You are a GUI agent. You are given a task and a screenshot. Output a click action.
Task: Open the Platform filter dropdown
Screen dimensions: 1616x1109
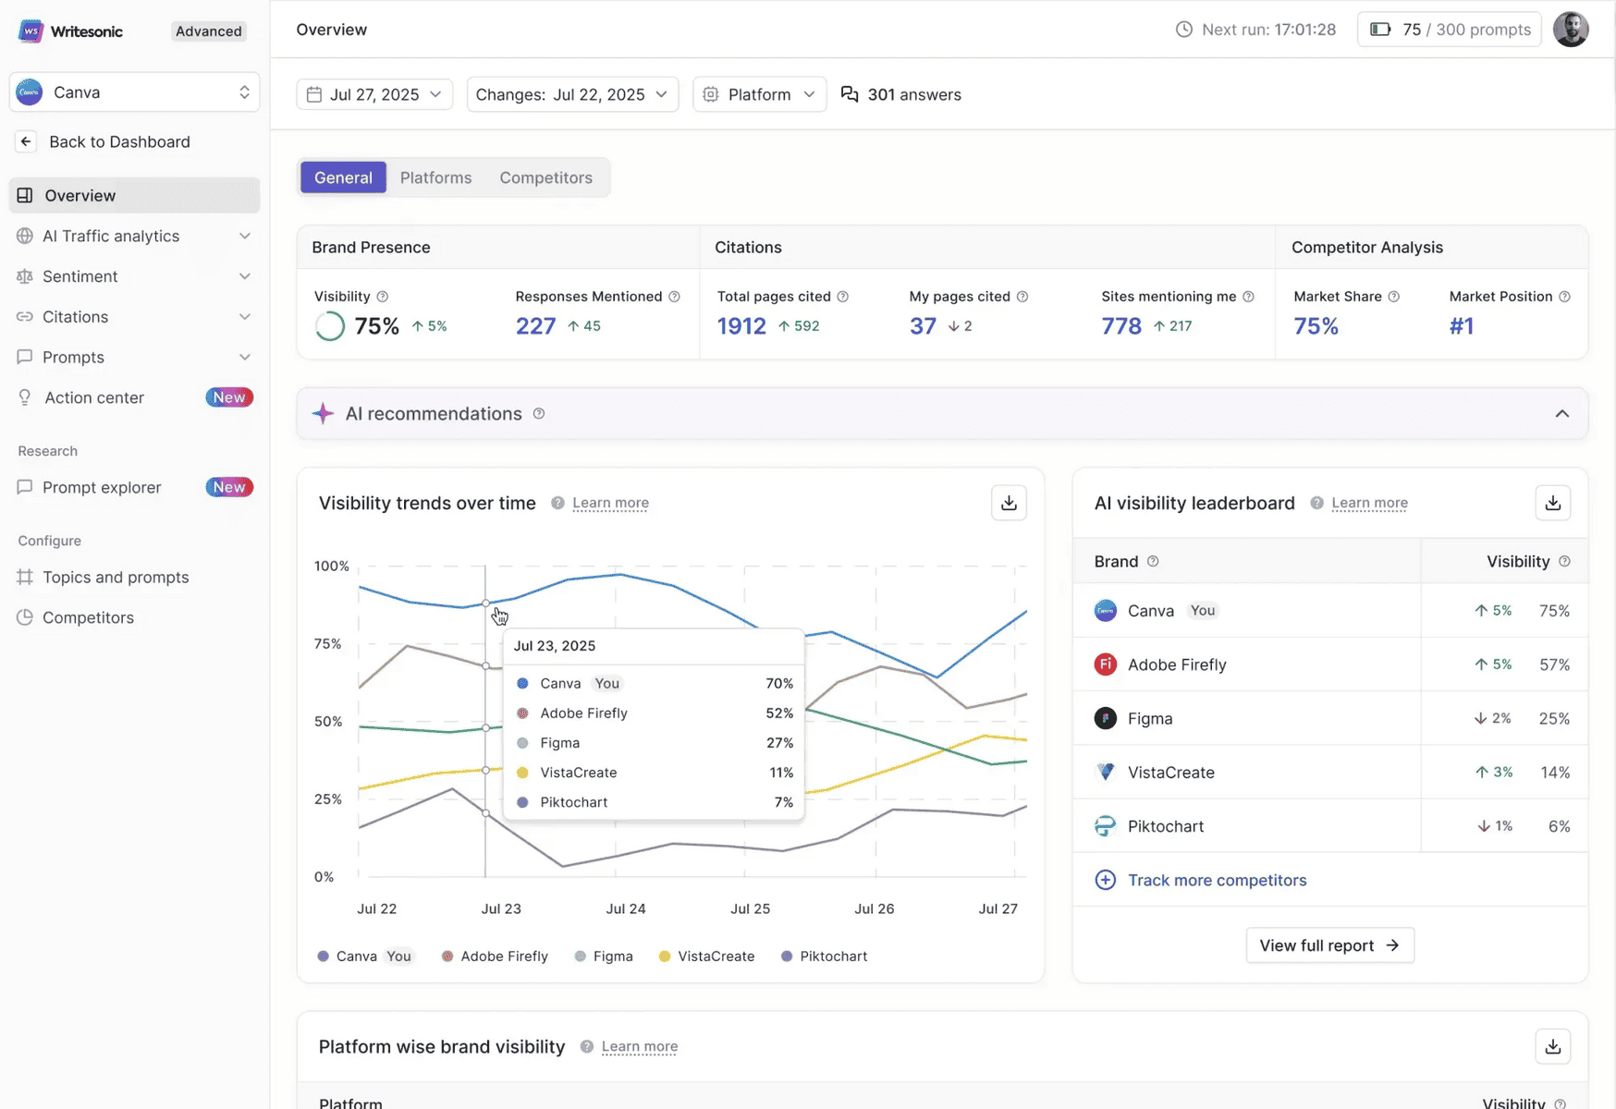[x=758, y=93]
